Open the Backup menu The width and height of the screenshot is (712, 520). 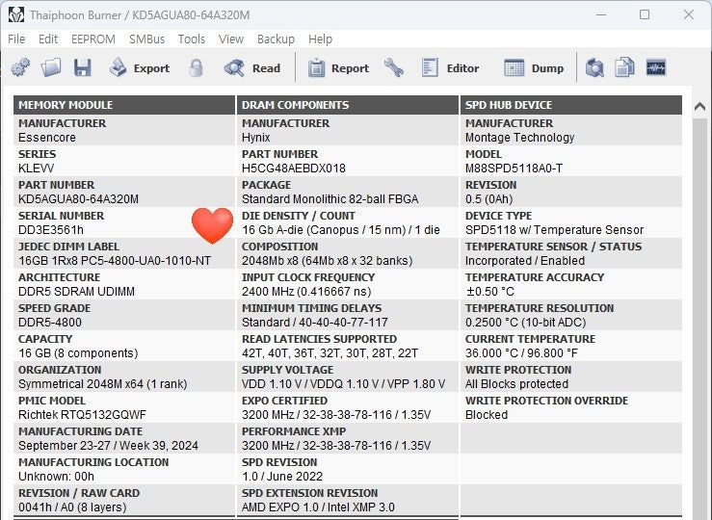click(276, 39)
